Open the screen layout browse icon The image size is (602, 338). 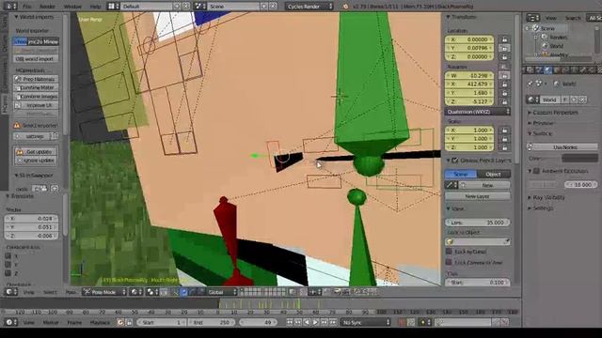point(112,7)
